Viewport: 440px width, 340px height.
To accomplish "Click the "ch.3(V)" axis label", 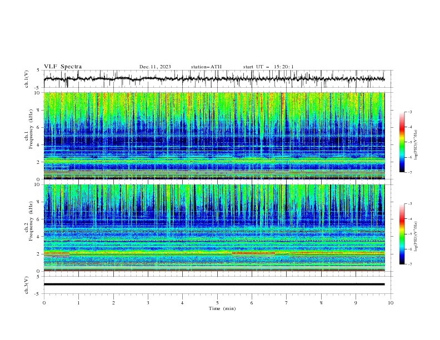I will 27,285.
